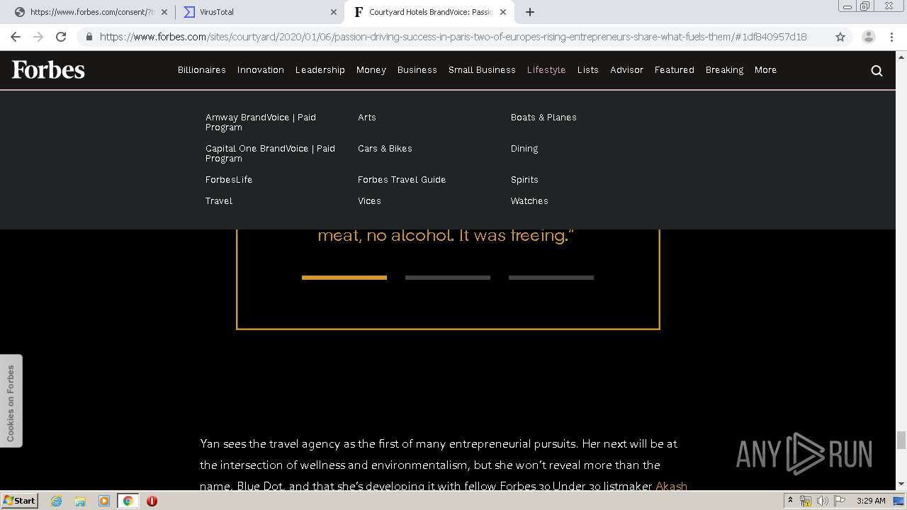Go to the Spirits section
This screenshot has width=907, height=510.
(x=524, y=180)
